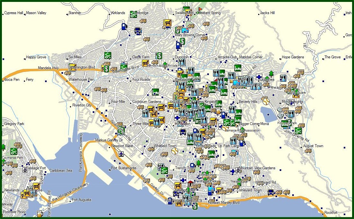The width and height of the screenshot is (354, 219).
Task: Click the dollar bank icon beside Glebe Farm
Action: pyautogui.click(x=159, y=56)
